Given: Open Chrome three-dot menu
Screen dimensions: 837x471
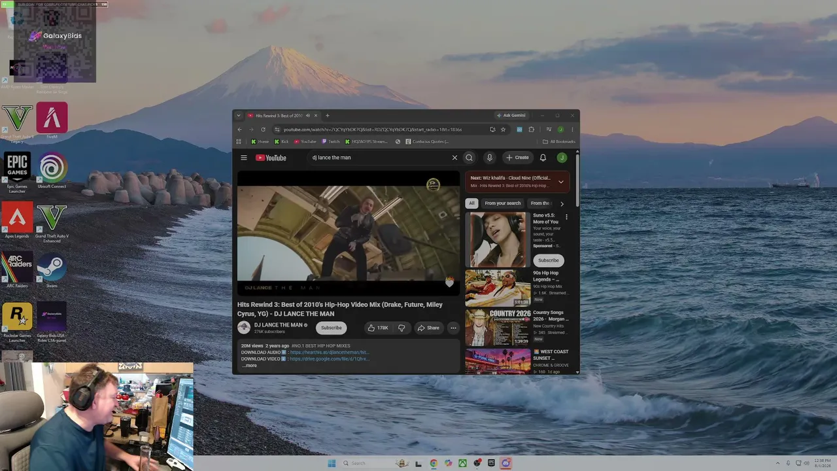Looking at the screenshot, I should (x=572, y=130).
